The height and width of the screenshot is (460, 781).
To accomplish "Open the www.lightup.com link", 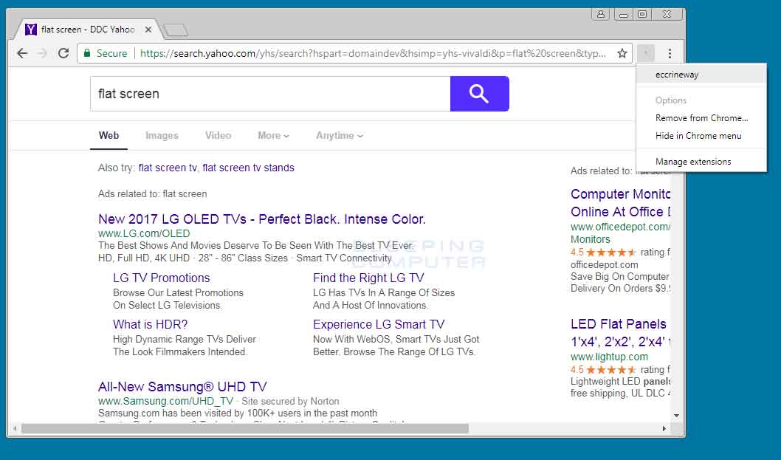I will [609, 357].
